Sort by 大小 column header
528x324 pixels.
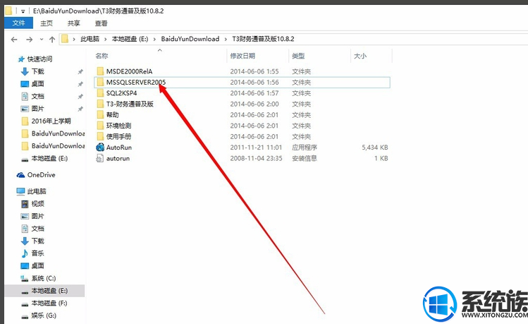[x=360, y=56]
